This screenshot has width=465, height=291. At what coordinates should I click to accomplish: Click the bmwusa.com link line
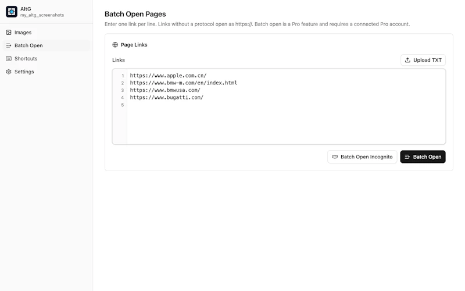pos(165,90)
